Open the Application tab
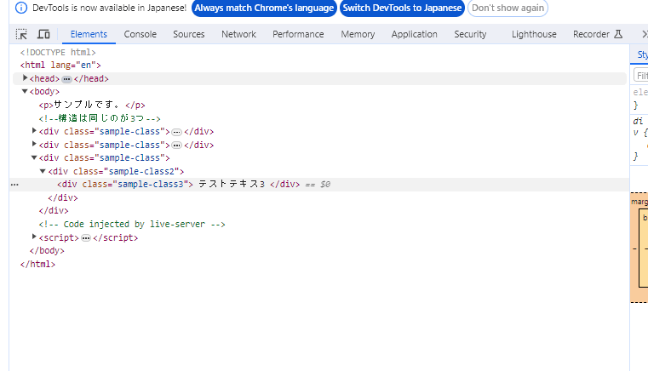 [x=414, y=34]
